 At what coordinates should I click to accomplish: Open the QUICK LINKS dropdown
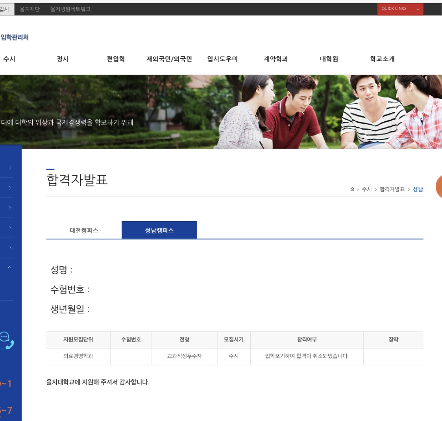[x=400, y=9]
